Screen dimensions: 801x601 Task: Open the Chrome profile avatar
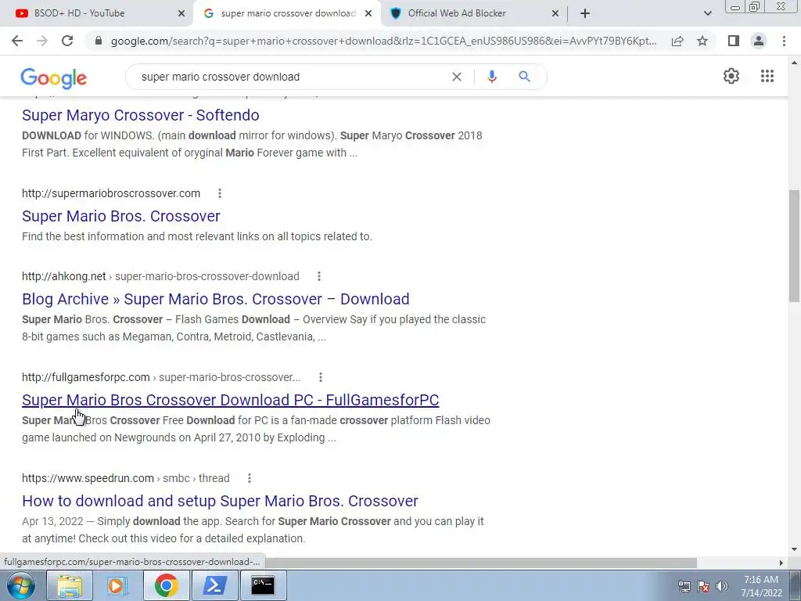click(x=759, y=41)
